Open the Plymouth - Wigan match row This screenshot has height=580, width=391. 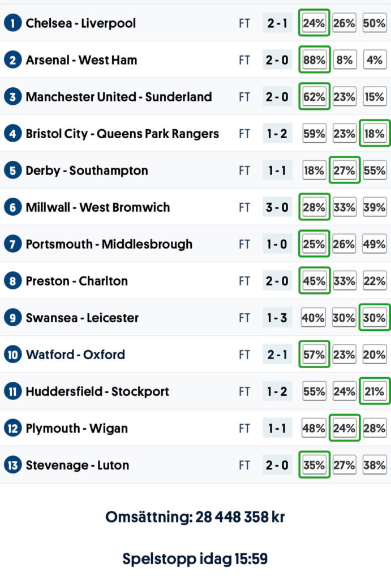pos(76,428)
